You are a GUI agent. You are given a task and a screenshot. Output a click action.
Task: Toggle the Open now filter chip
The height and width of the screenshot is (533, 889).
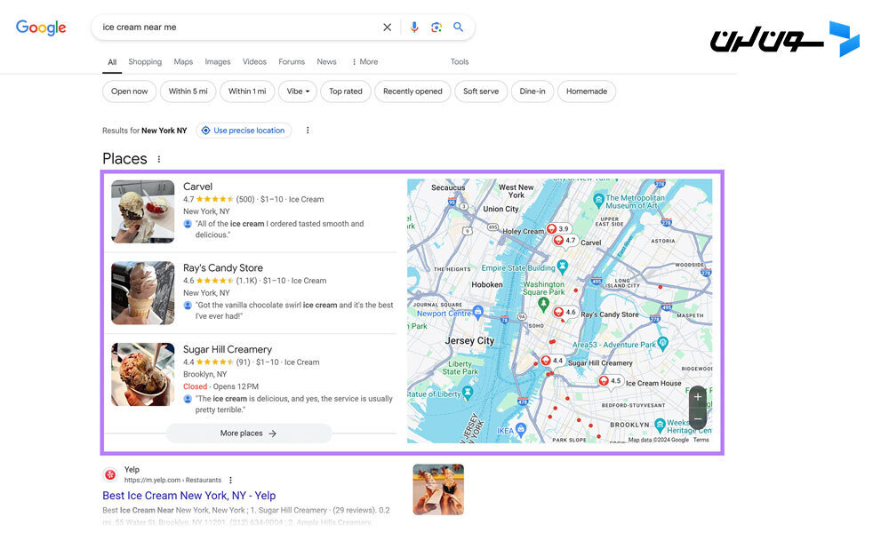129,91
